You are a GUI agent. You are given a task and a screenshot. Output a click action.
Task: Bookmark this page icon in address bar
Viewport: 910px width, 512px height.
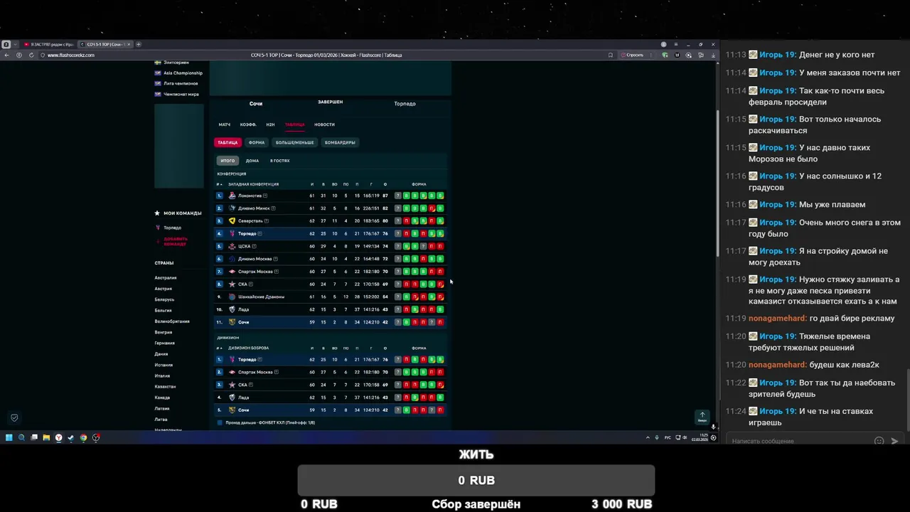tap(610, 55)
